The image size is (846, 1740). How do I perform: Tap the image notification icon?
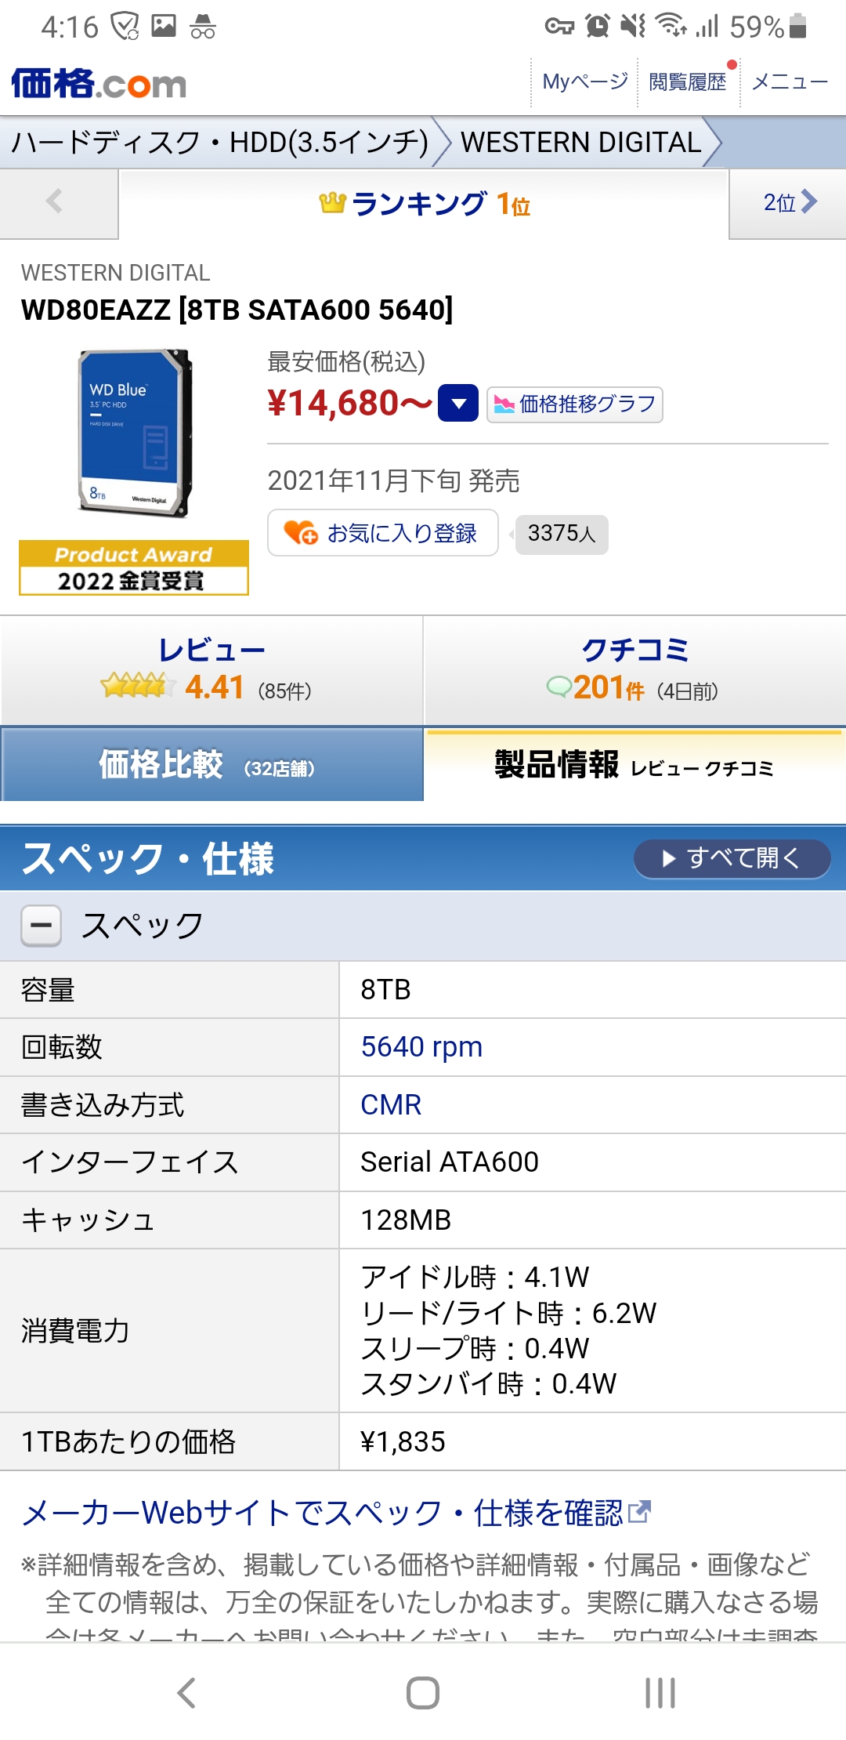[x=164, y=26]
